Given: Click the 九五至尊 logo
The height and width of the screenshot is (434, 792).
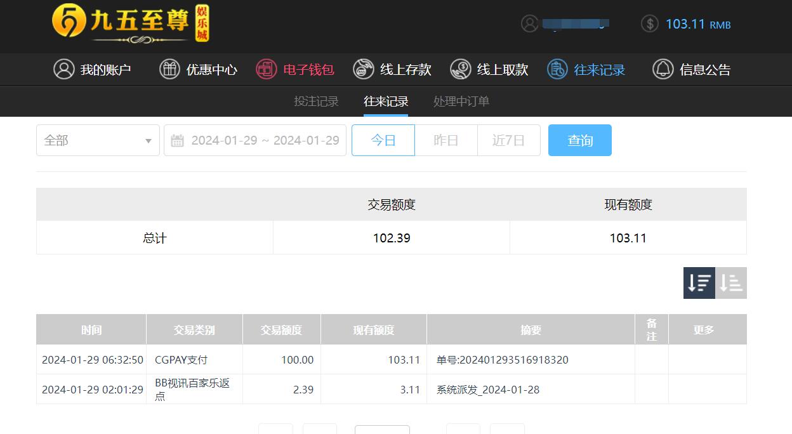Looking at the screenshot, I should (x=131, y=24).
